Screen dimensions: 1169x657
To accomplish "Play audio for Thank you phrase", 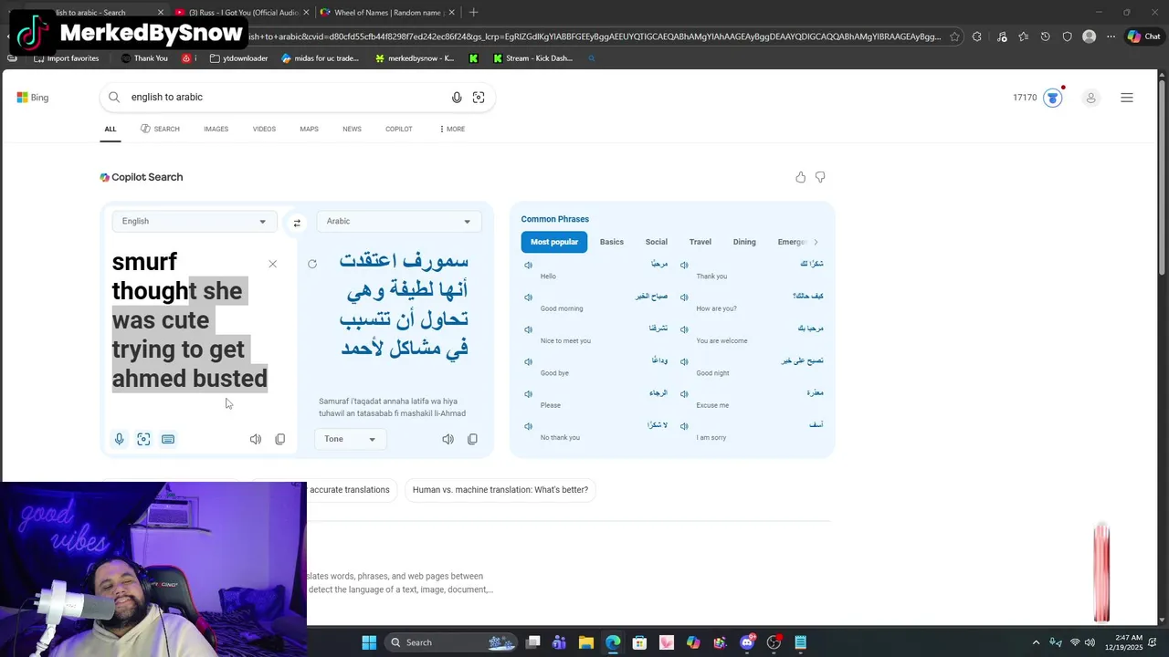I will [684, 265].
